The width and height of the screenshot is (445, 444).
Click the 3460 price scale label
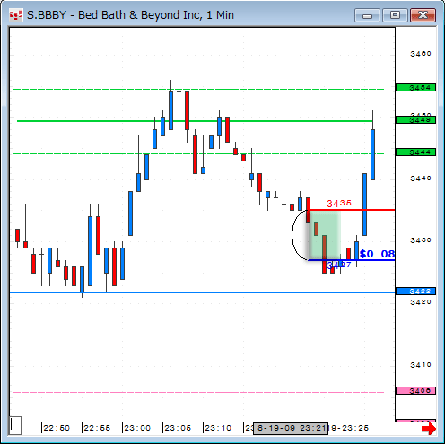pyautogui.click(x=421, y=54)
